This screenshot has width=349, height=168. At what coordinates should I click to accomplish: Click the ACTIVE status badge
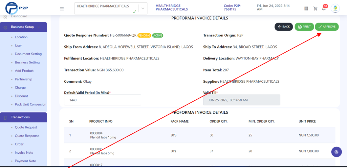pyautogui.click(x=158, y=35)
